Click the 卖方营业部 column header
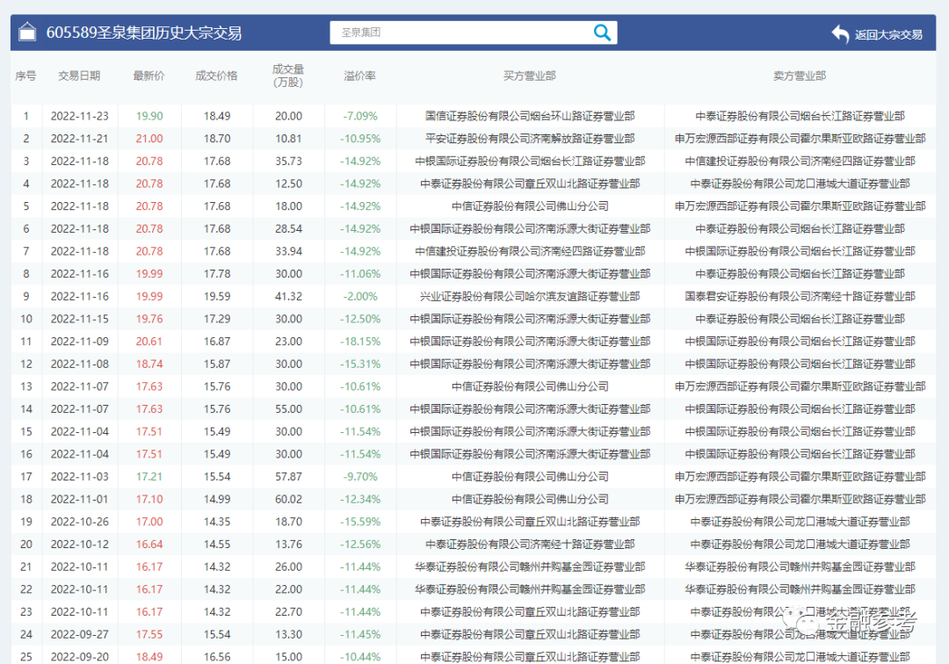The width and height of the screenshot is (949, 664). click(800, 76)
